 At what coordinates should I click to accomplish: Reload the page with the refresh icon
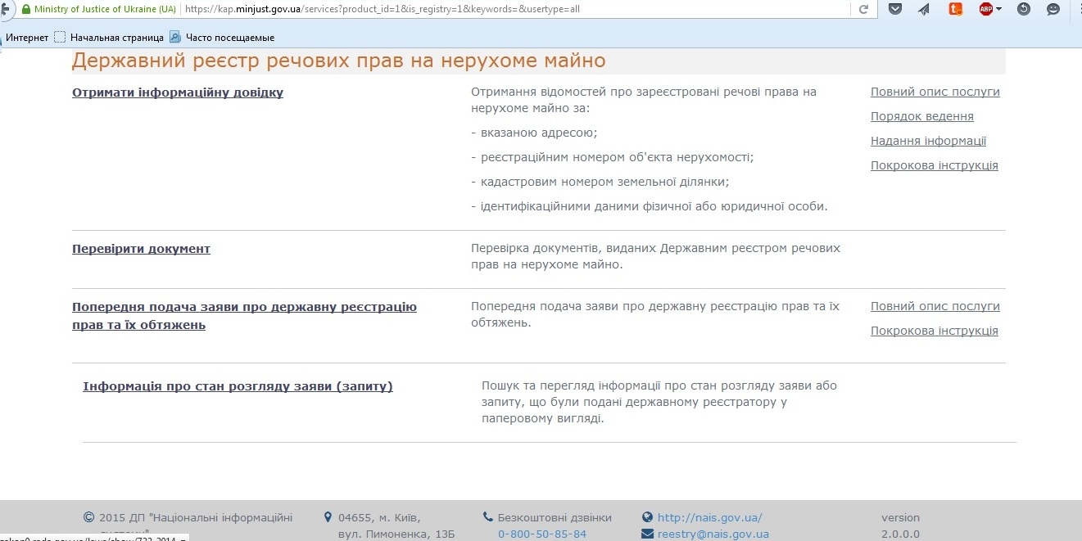[862, 10]
